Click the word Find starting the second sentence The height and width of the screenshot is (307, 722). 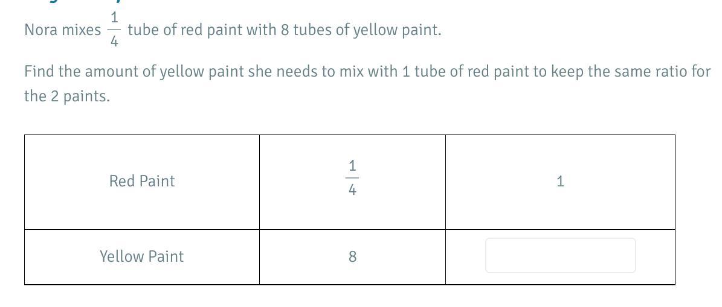[x=38, y=72]
